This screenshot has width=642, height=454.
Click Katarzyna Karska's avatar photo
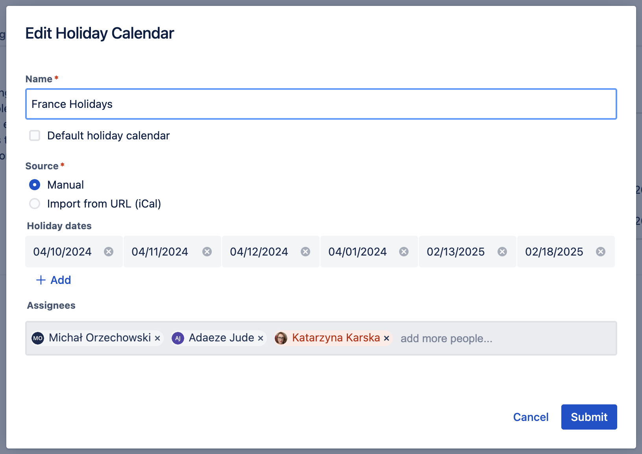click(281, 338)
